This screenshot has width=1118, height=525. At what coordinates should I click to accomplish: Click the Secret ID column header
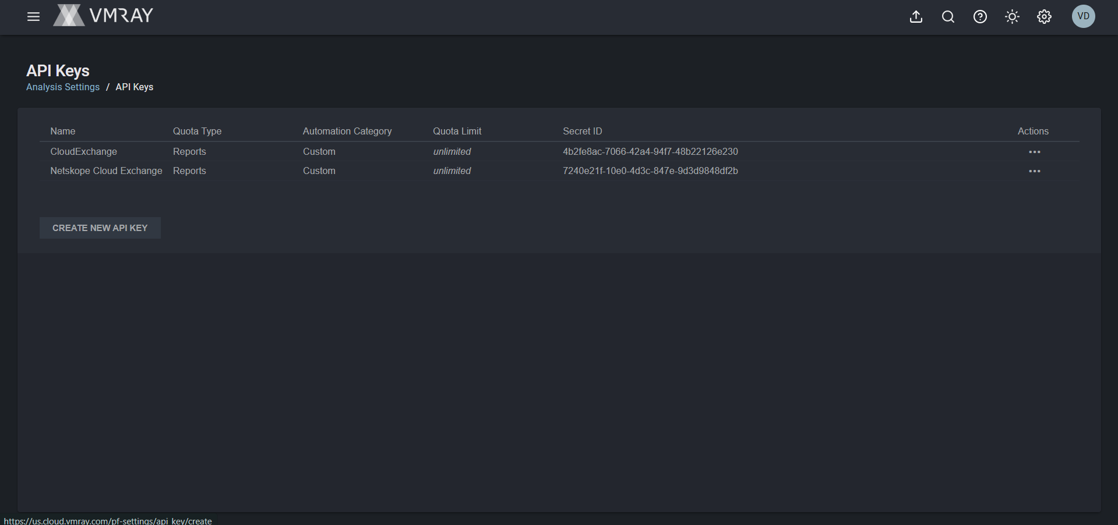[x=583, y=131]
